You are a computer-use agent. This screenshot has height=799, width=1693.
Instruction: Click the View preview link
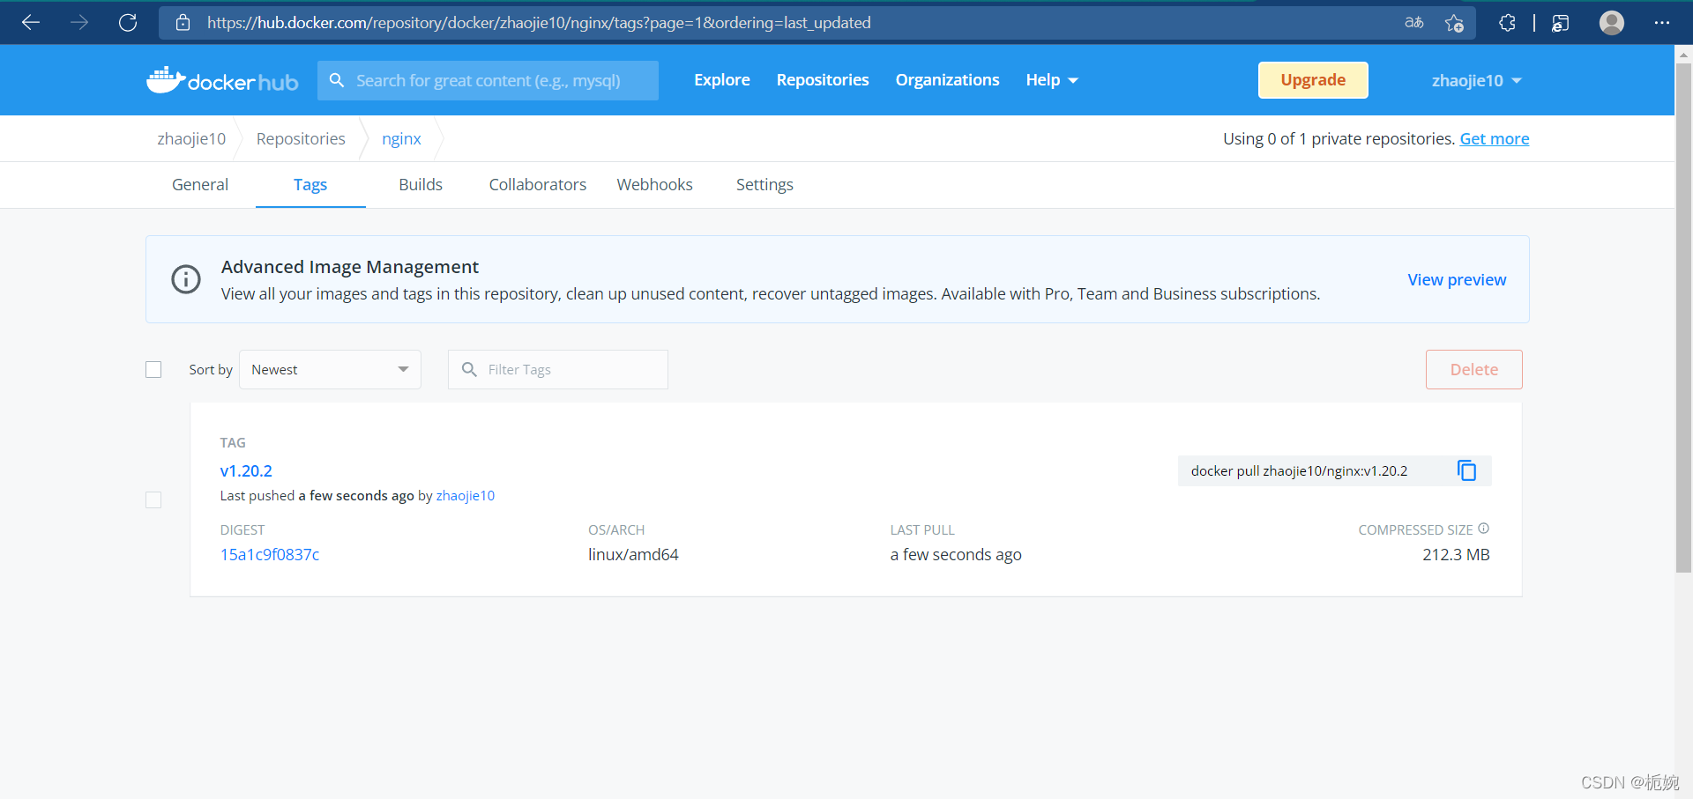1457,279
